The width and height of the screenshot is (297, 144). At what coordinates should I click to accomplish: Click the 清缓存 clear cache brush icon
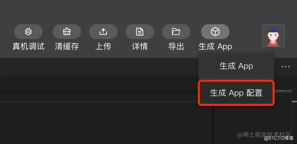point(67,32)
